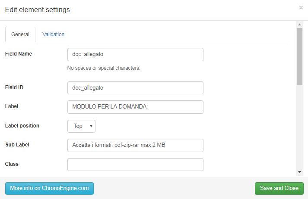Open More info on ChronoEngine.com
Image resolution: width=308 pixels, height=199 pixels.
coord(49,188)
